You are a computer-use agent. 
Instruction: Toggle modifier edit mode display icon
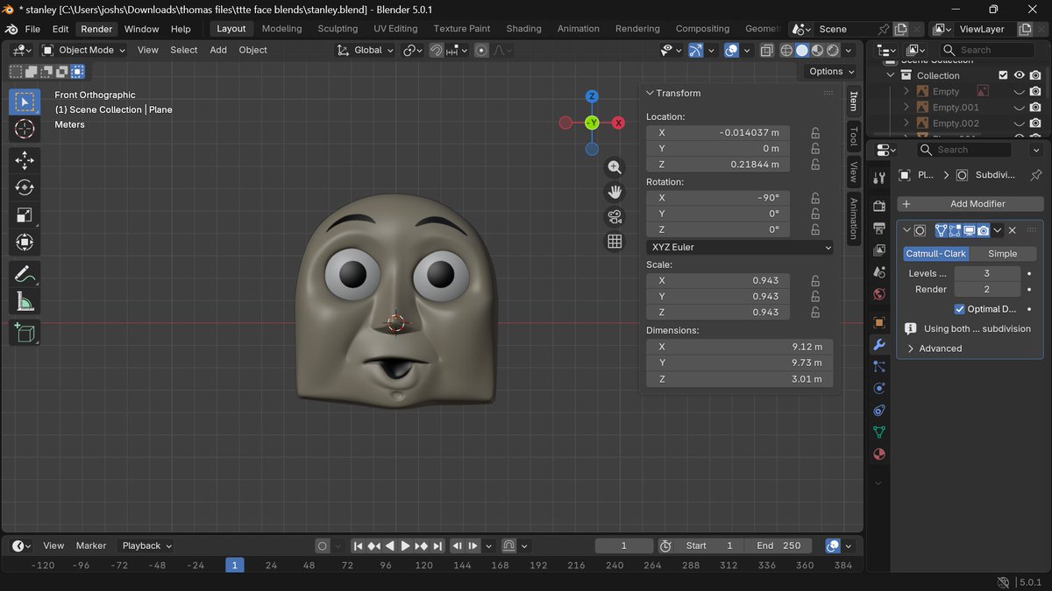(x=956, y=230)
